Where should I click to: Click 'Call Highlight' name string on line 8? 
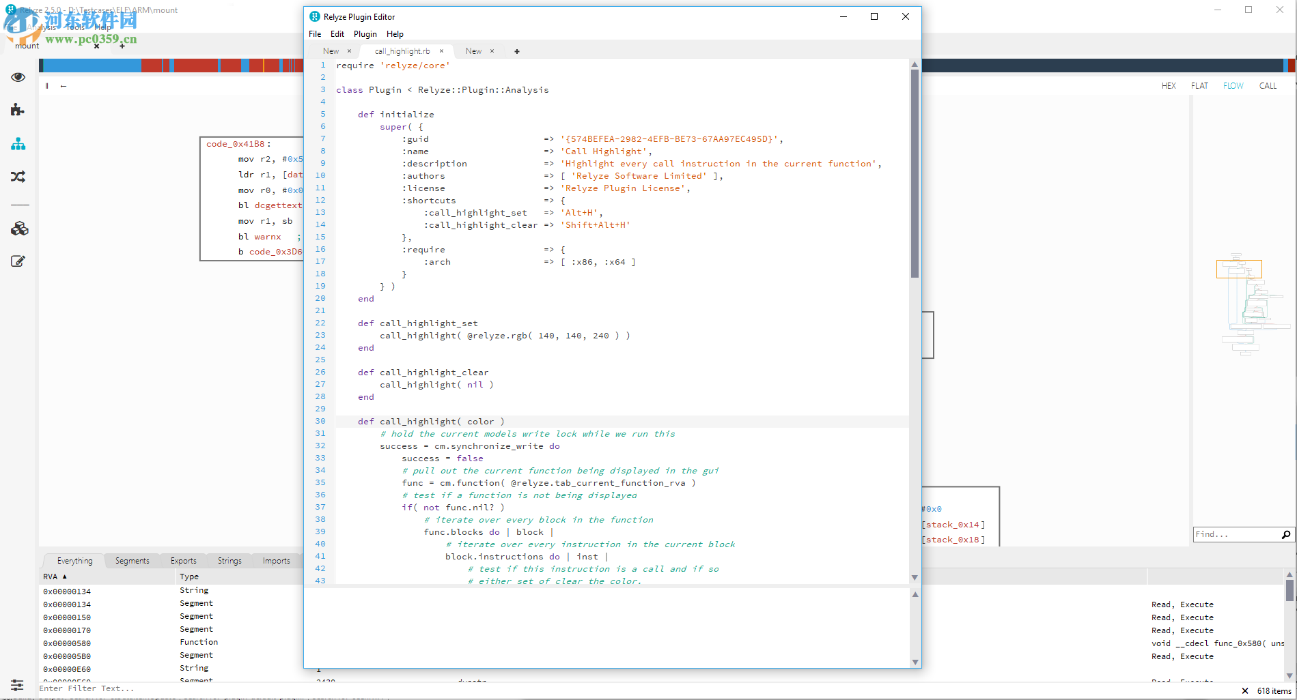click(x=604, y=151)
